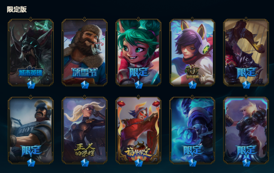Open the blue glowing armored 限定 skin card
Screen dimensions: 274x173
click(192, 130)
